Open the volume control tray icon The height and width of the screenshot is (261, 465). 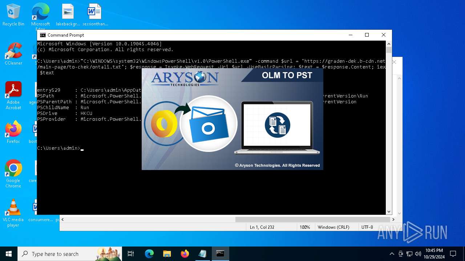[418, 254]
